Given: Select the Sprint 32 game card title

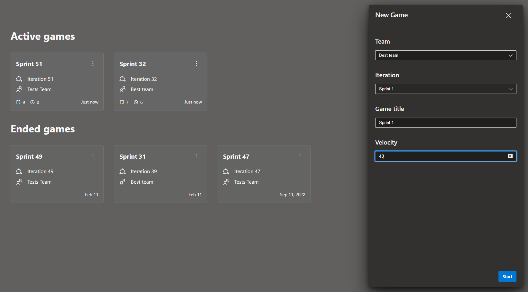Looking at the screenshot, I should click(x=133, y=63).
